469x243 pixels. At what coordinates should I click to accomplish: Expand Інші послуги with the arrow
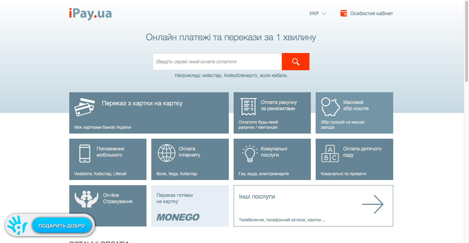coord(373,204)
